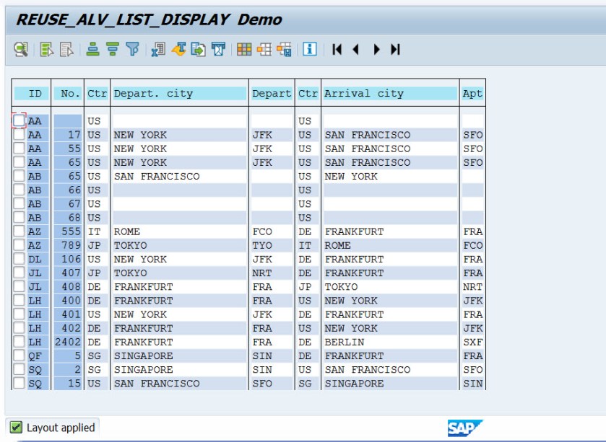Click the Select All rows icon
The width and height of the screenshot is (606, 442).
click(x=47, y=49)
